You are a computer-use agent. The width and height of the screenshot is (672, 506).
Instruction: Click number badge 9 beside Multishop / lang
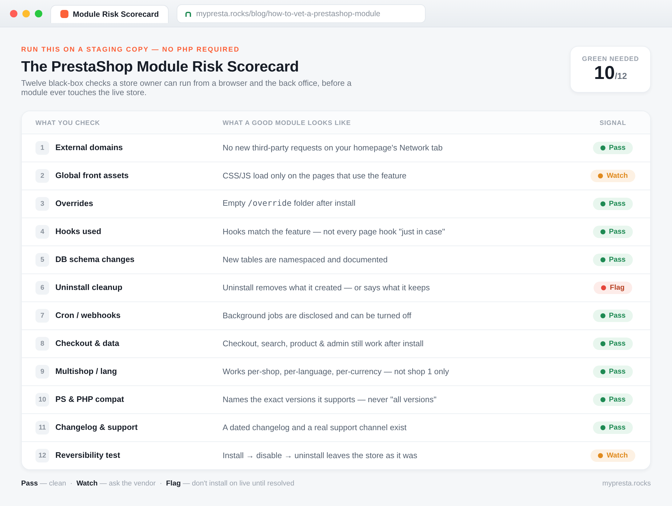coord(42,371)
